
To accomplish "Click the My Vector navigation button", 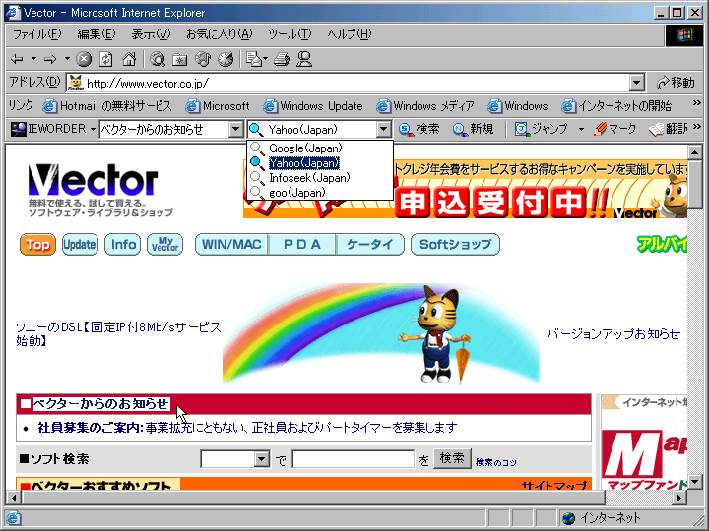I will coord(165,245).
